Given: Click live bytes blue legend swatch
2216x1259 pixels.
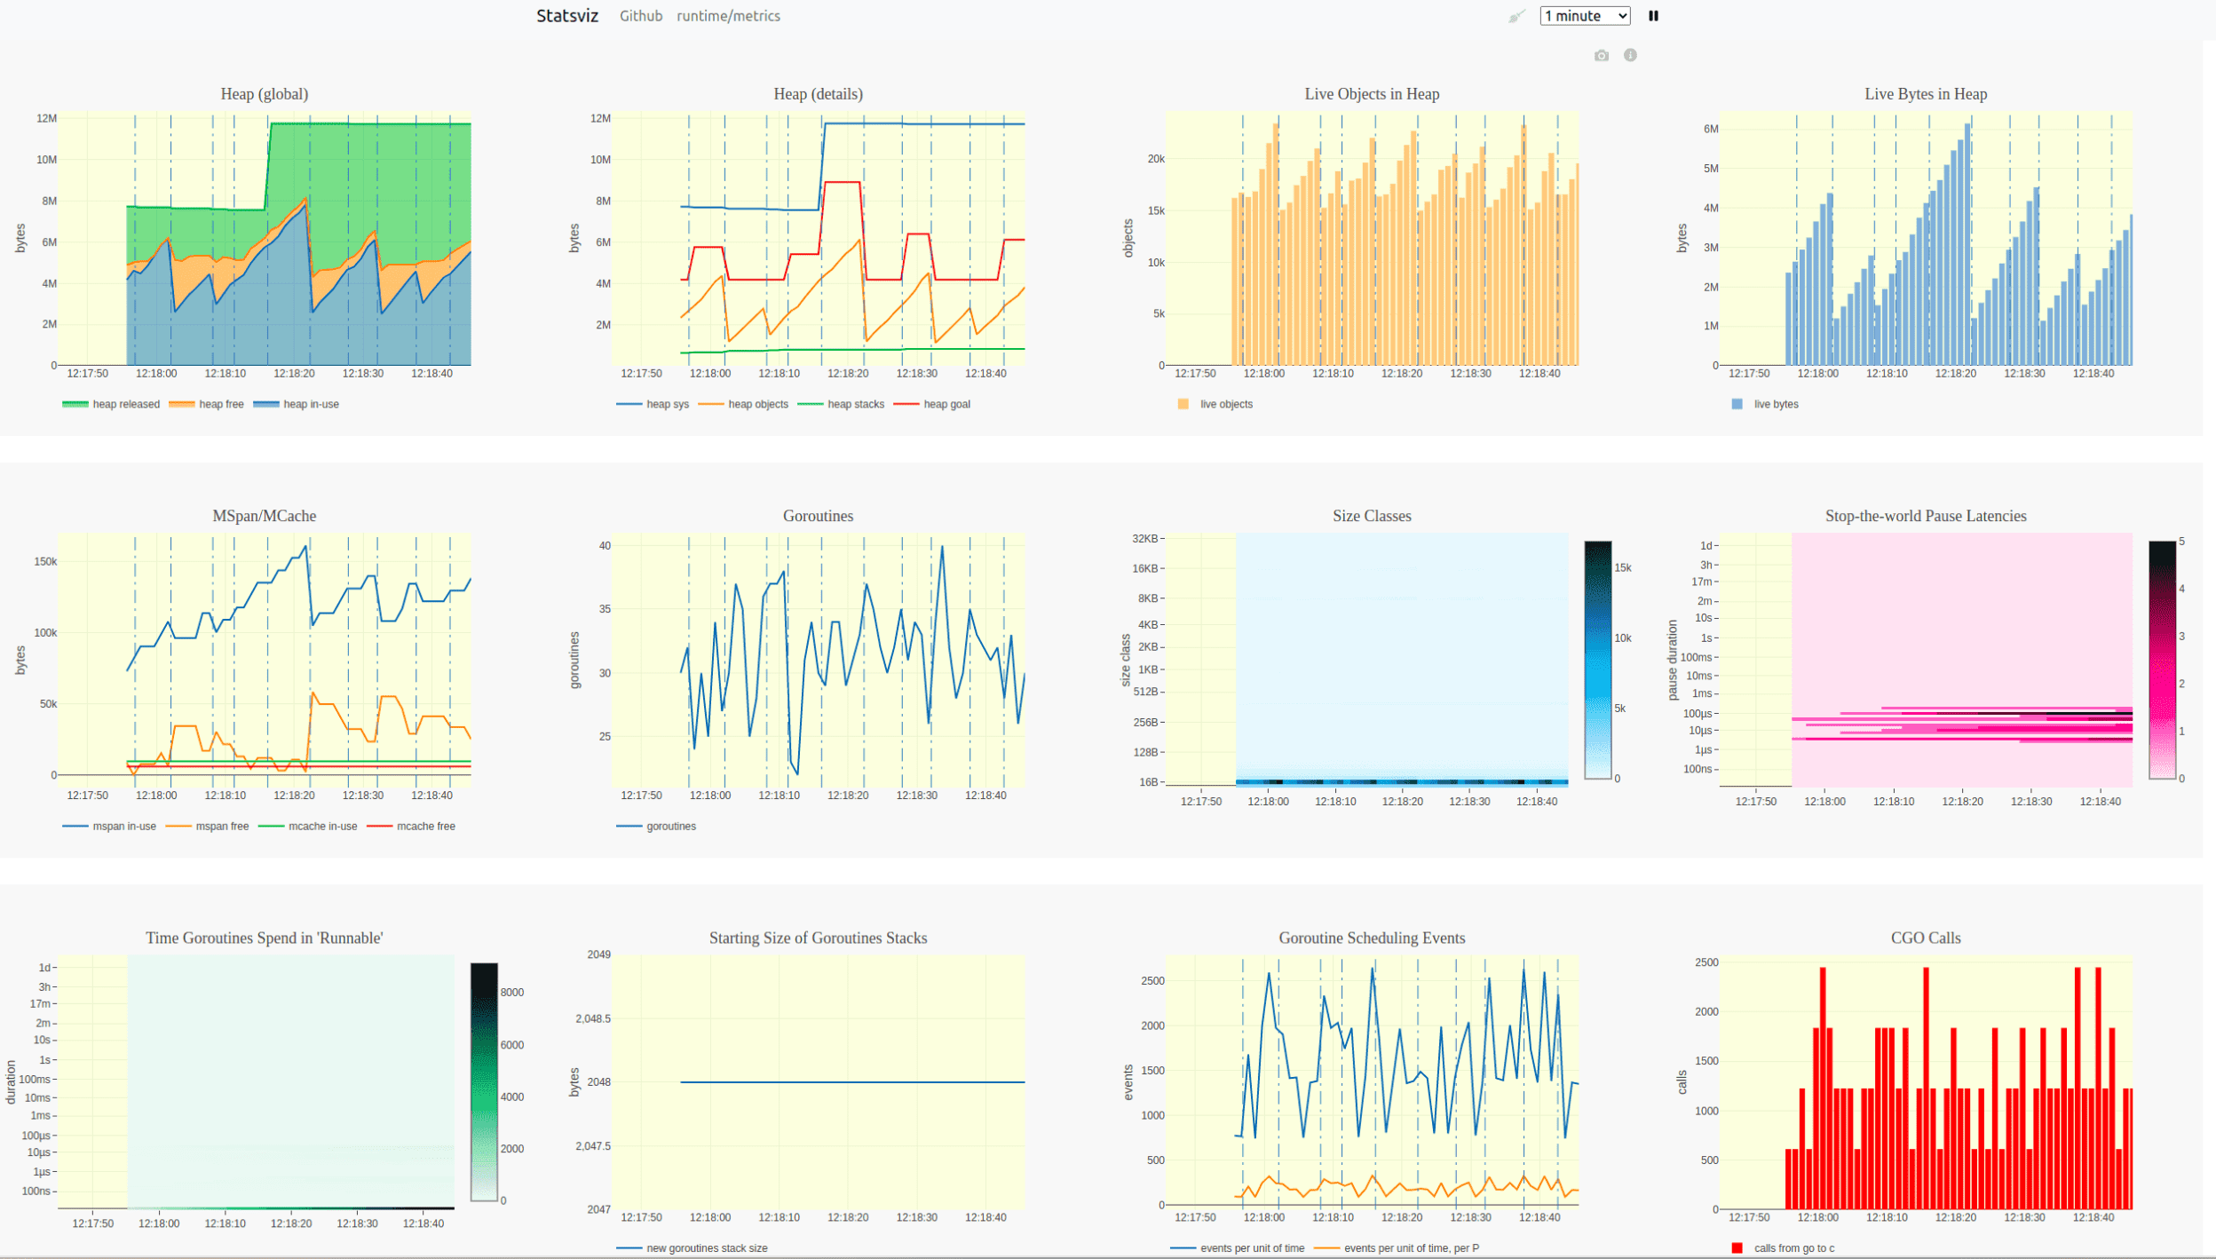Looking at the screenshot, I should click(1737, 404).
